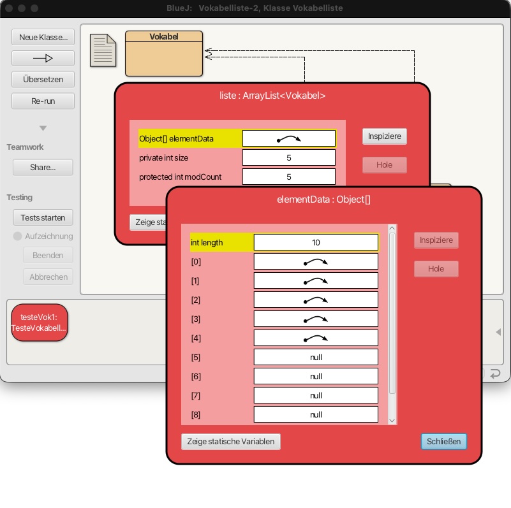Click Zeige statische Variablen in elementData inspector
Viewport: 511px width, 508px height.
click(x=231, y=442)
